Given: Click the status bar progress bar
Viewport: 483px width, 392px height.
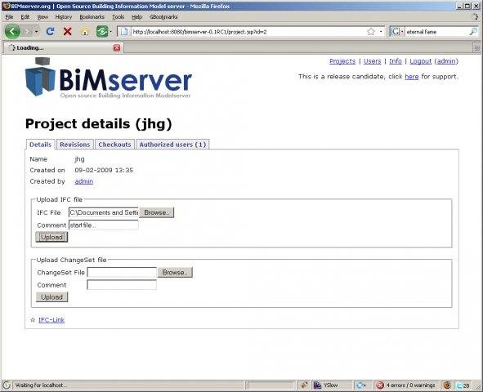Looking at the screenshot, I should (x=271, y=385).
